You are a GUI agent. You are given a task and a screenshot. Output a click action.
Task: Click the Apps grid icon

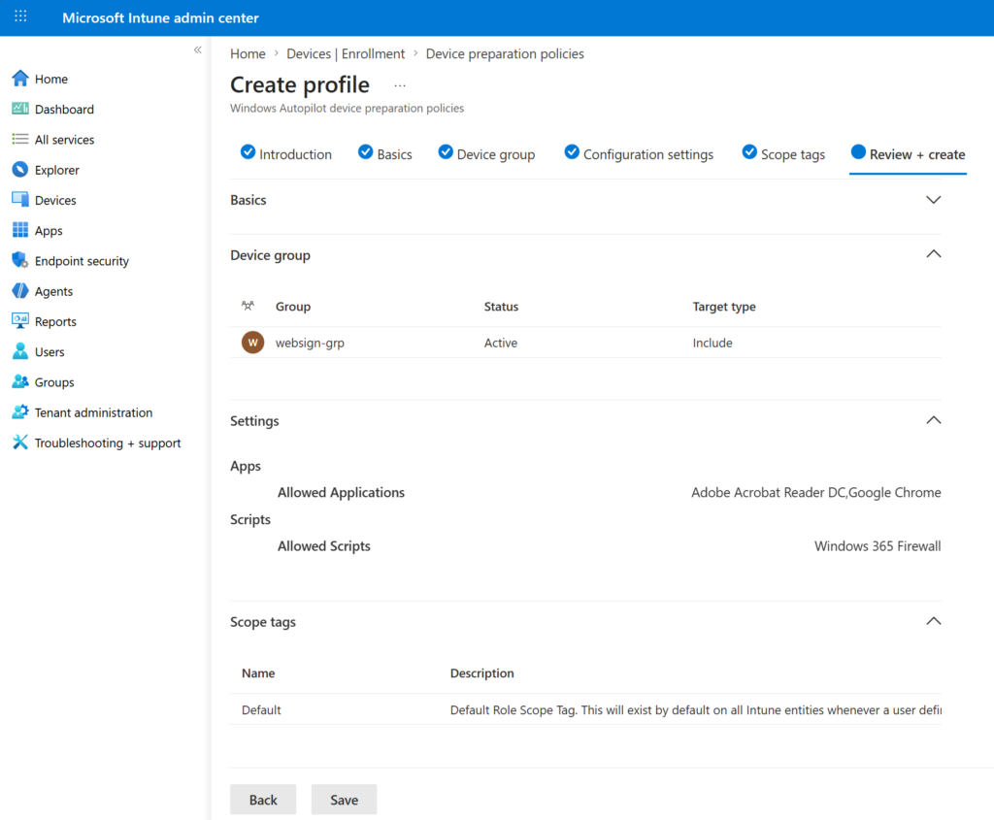point(19,231)
